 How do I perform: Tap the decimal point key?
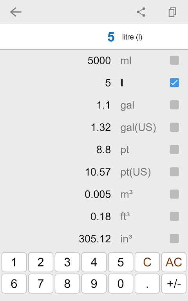tap(147, 283)
